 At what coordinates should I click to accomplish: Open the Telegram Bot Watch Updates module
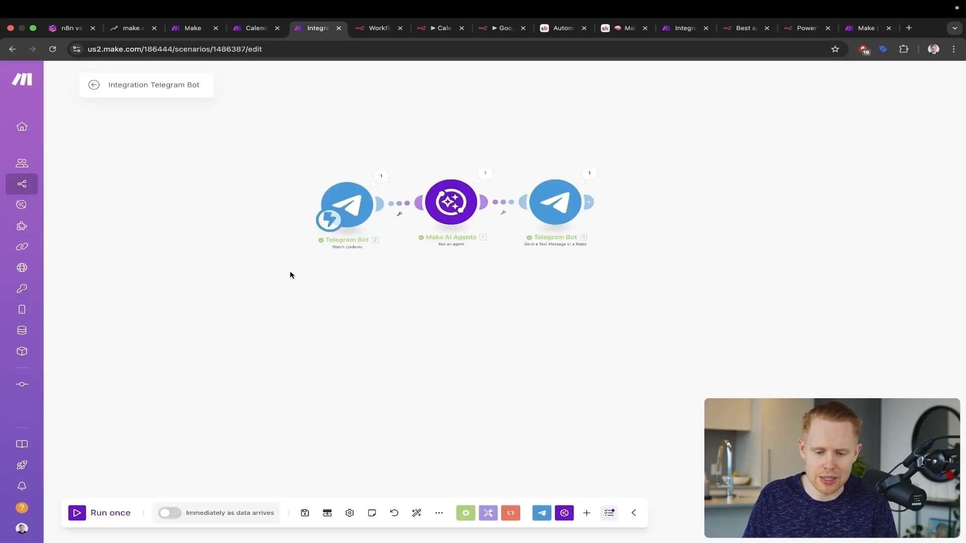tap(347, 205)
